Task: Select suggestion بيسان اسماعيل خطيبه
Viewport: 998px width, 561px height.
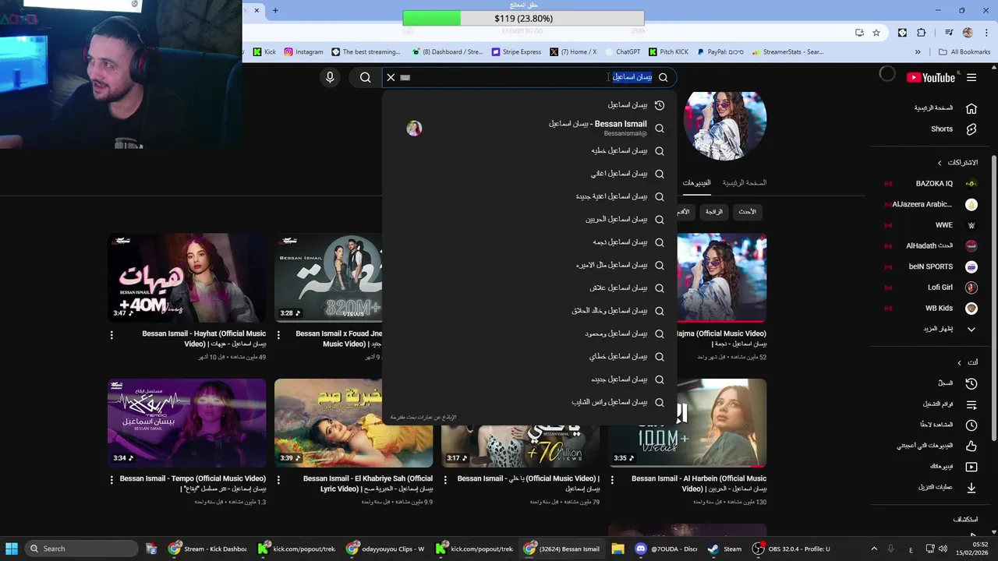Action: pos(529,151)
